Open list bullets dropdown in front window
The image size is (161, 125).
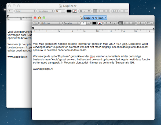(150, 23)
